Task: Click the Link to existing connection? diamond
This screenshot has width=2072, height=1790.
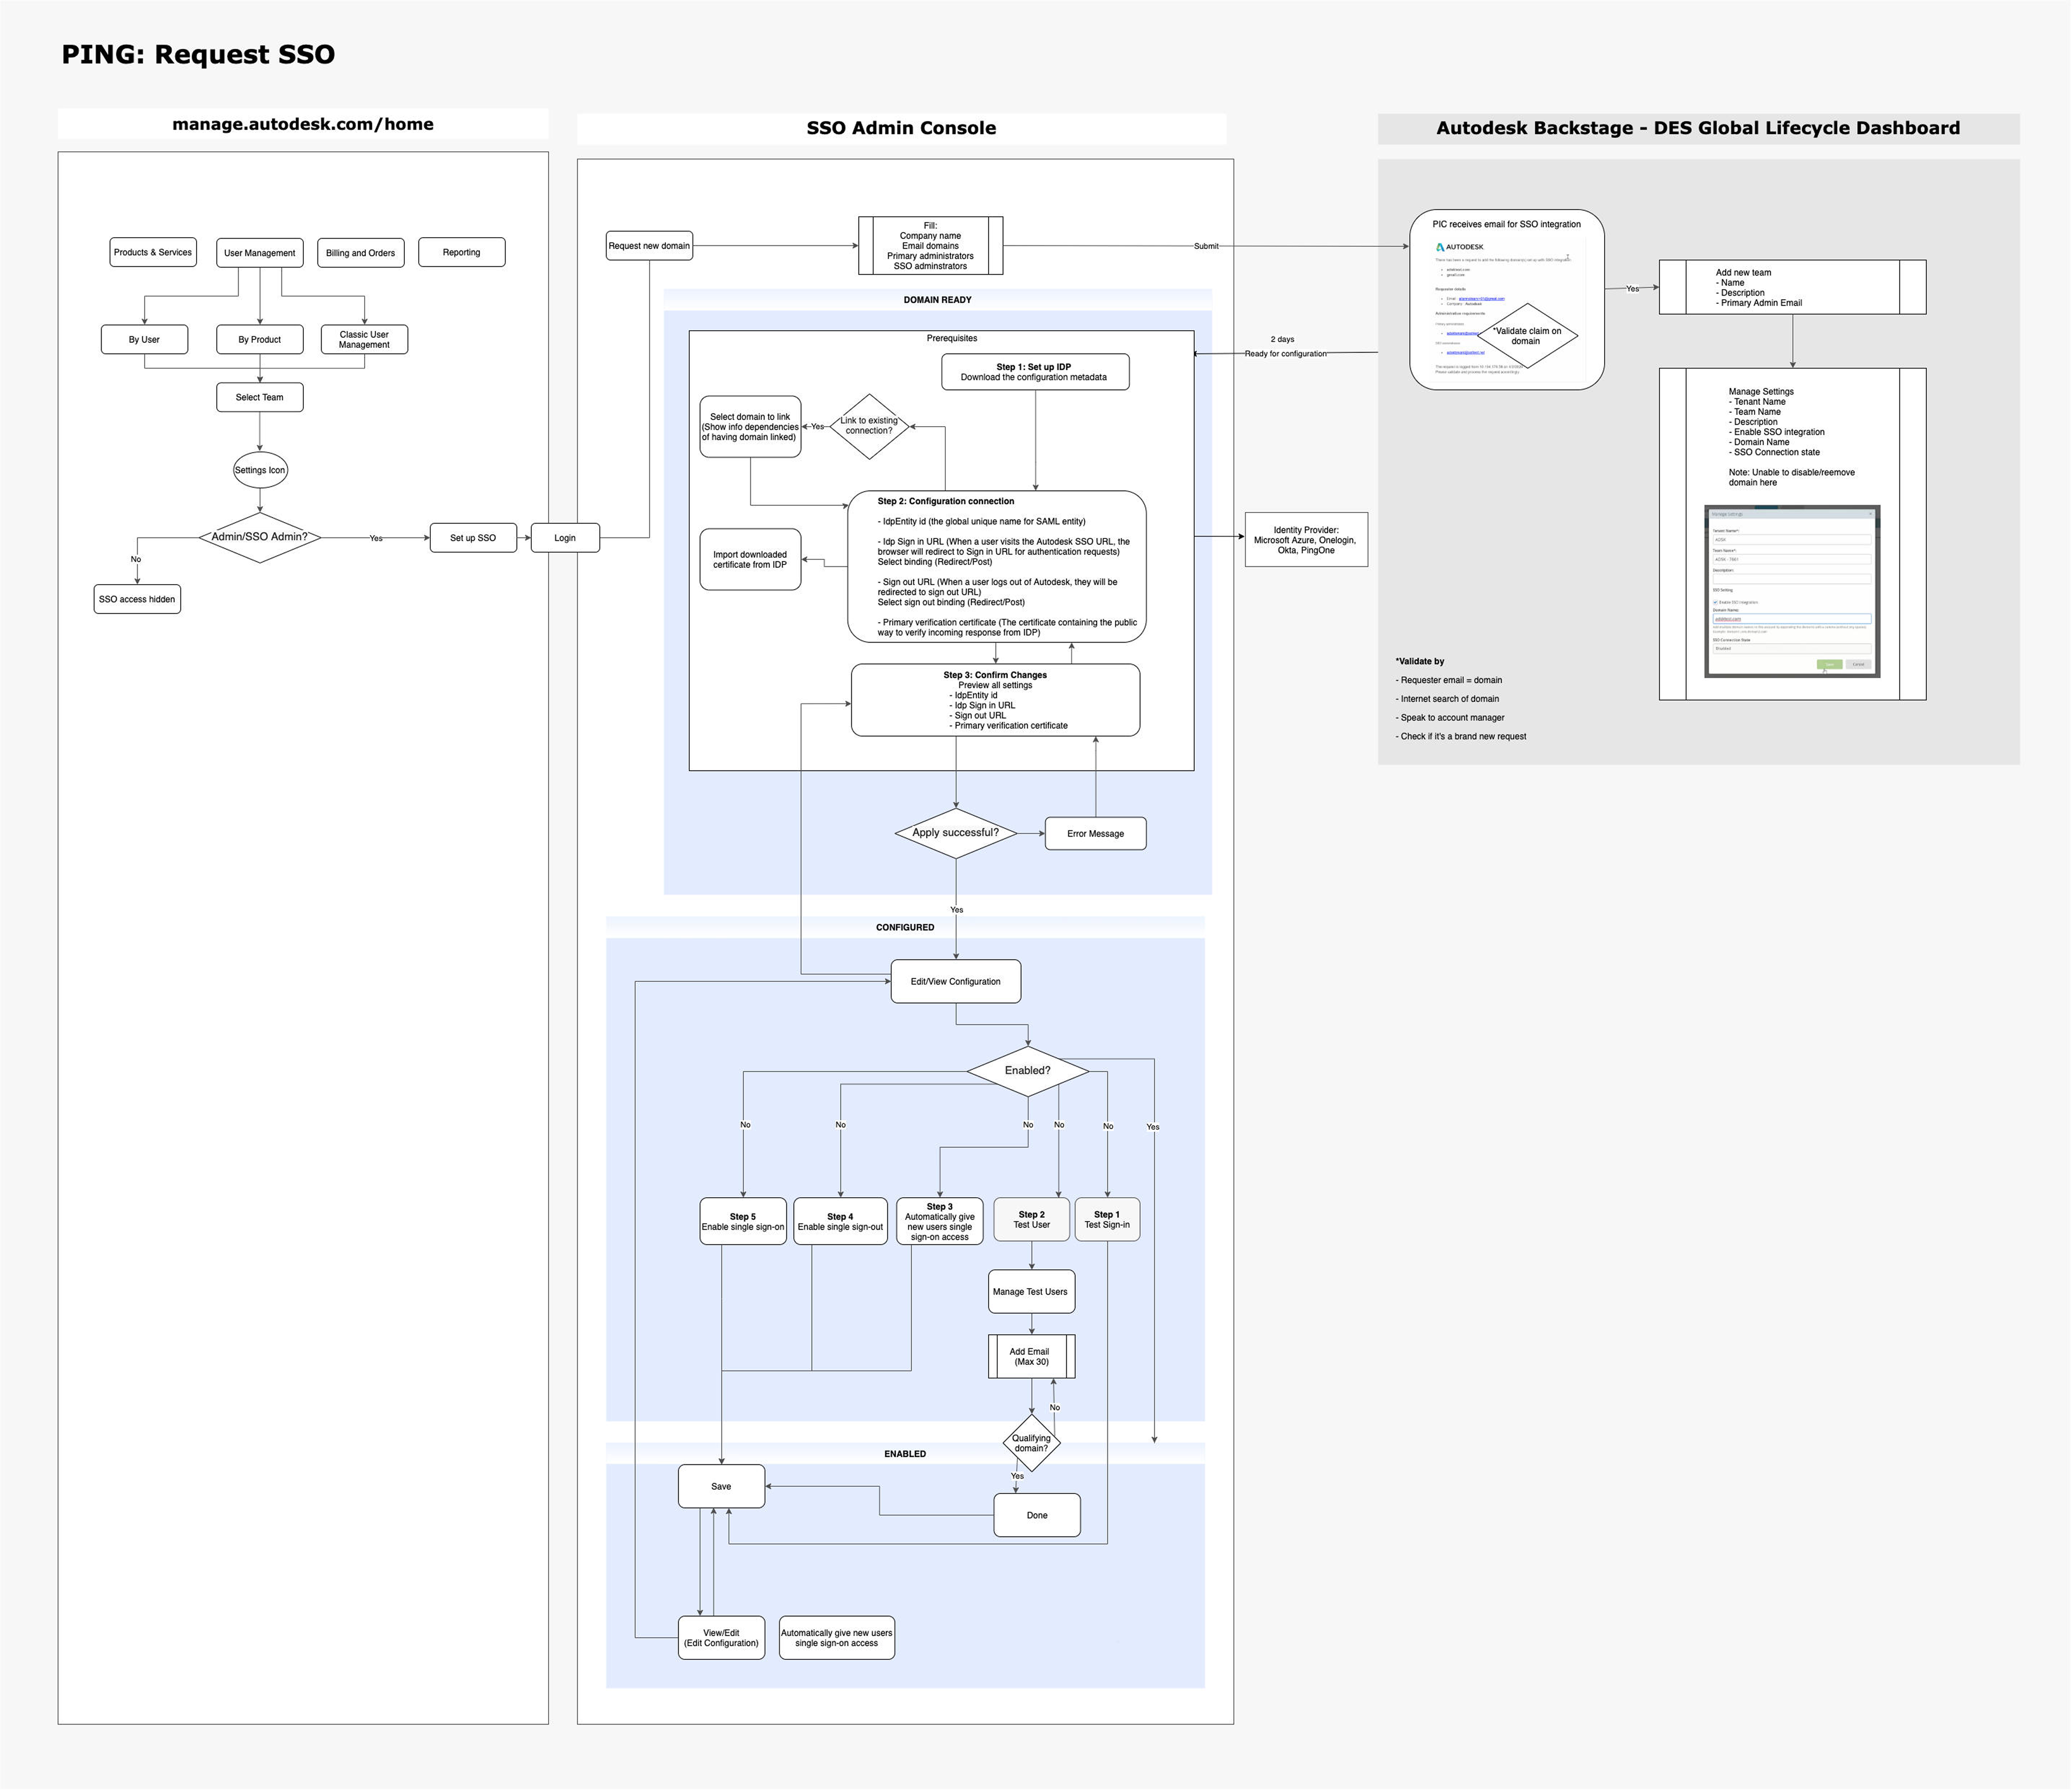Action: pos(869,426)
